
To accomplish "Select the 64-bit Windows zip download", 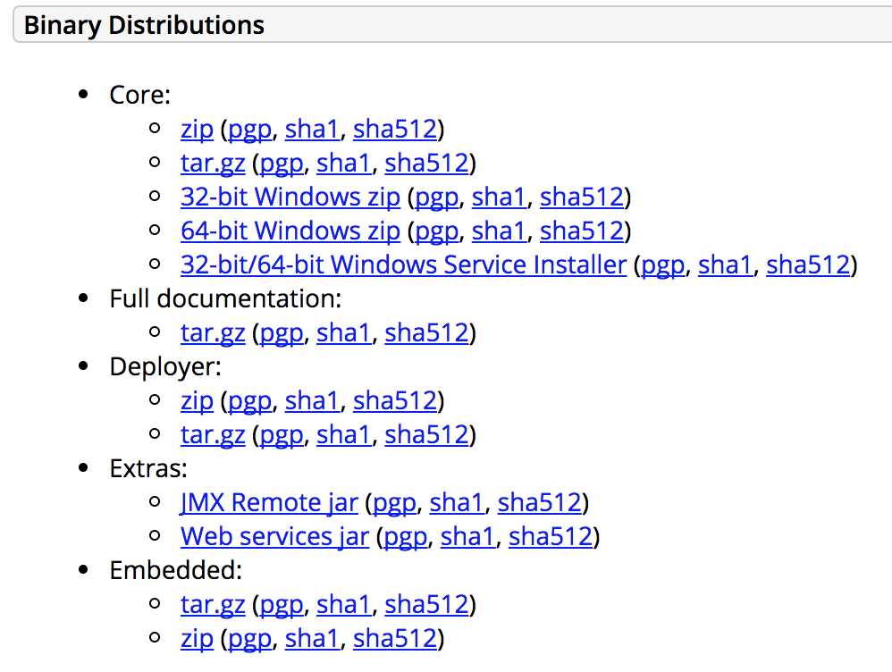I will [290, 231].
